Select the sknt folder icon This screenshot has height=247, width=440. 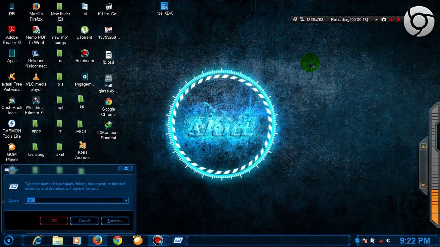60,150
